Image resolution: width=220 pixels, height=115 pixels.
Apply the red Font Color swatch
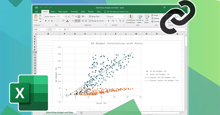(67, 21)
